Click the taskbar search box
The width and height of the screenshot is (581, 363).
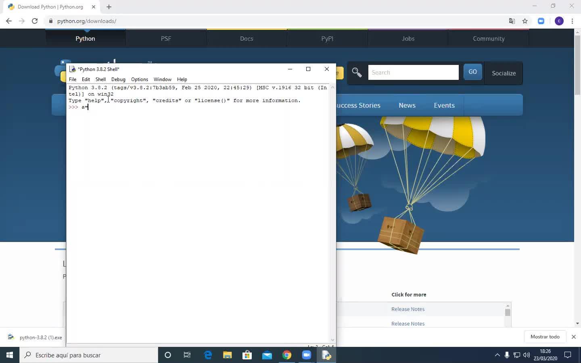coord(89,355)
